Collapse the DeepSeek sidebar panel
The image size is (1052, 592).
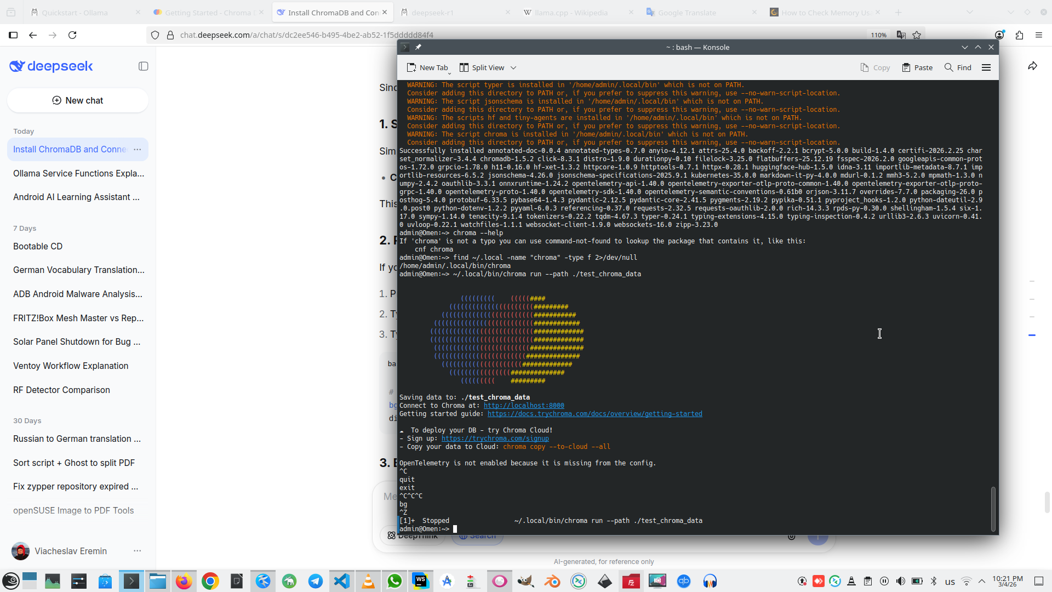[x=144, y=66]
